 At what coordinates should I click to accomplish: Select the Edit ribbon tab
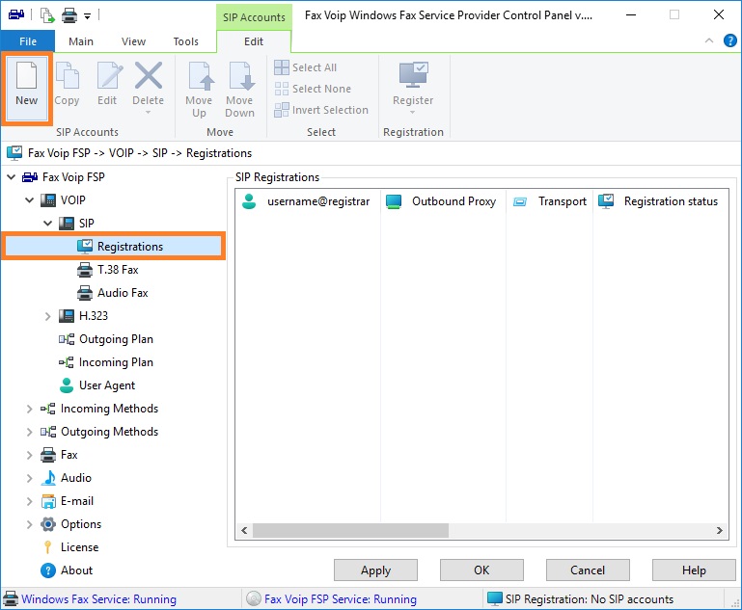coord(254,41)
